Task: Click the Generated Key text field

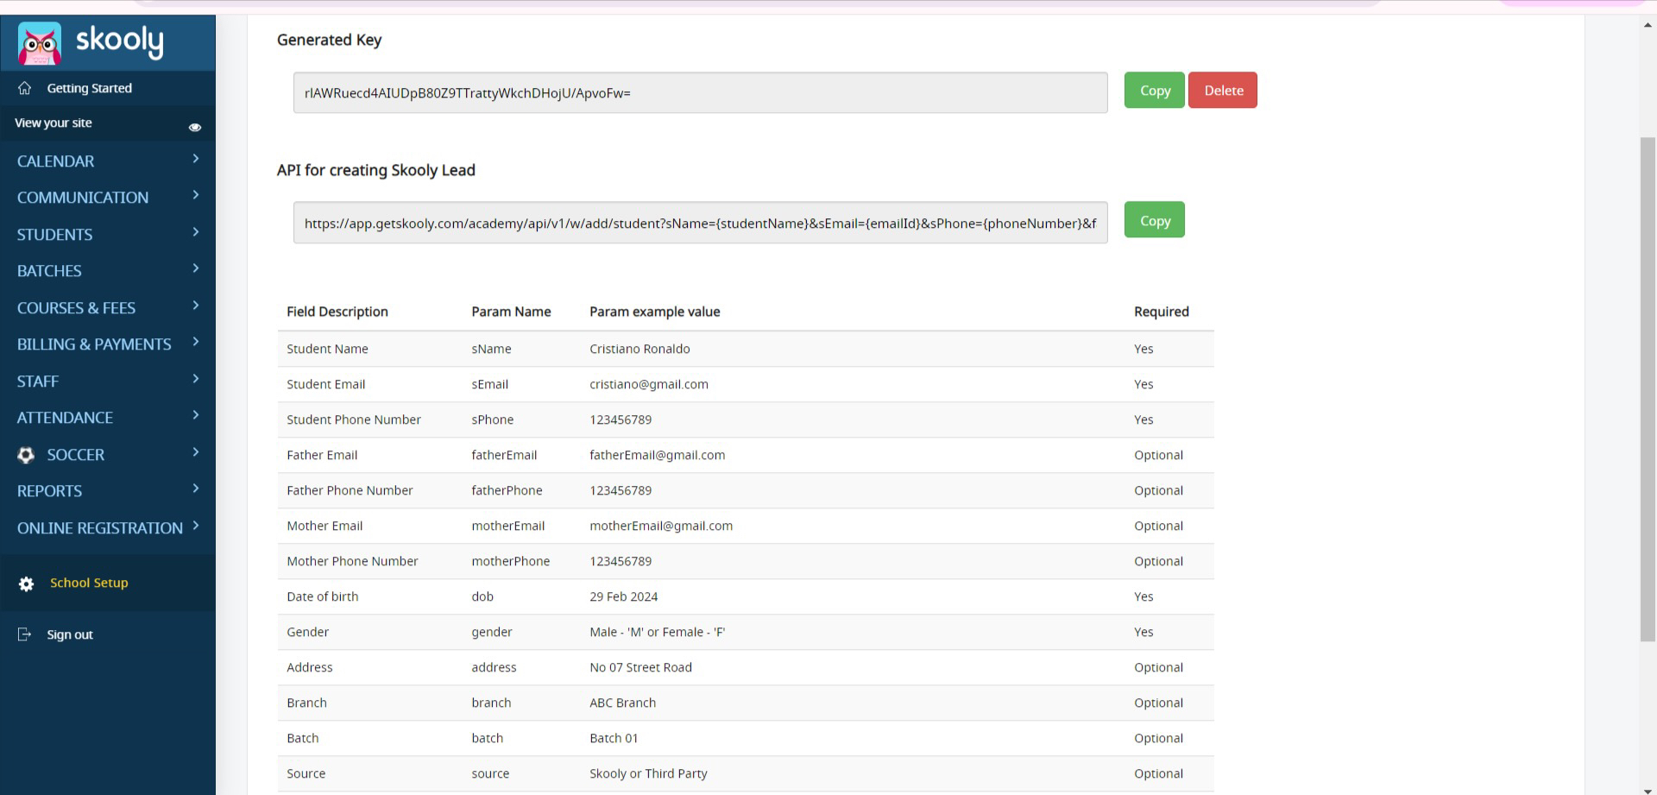Action: point(700,92)
